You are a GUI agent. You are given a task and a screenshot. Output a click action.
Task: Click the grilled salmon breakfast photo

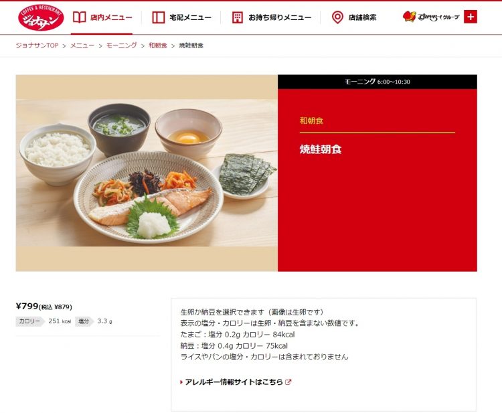(147, 173)
